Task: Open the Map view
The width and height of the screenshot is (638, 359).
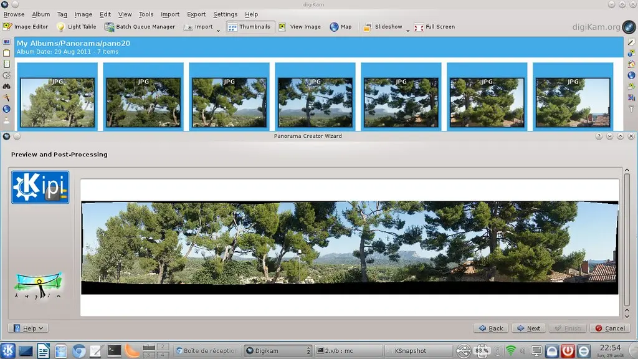Action: tap(341, 27)
